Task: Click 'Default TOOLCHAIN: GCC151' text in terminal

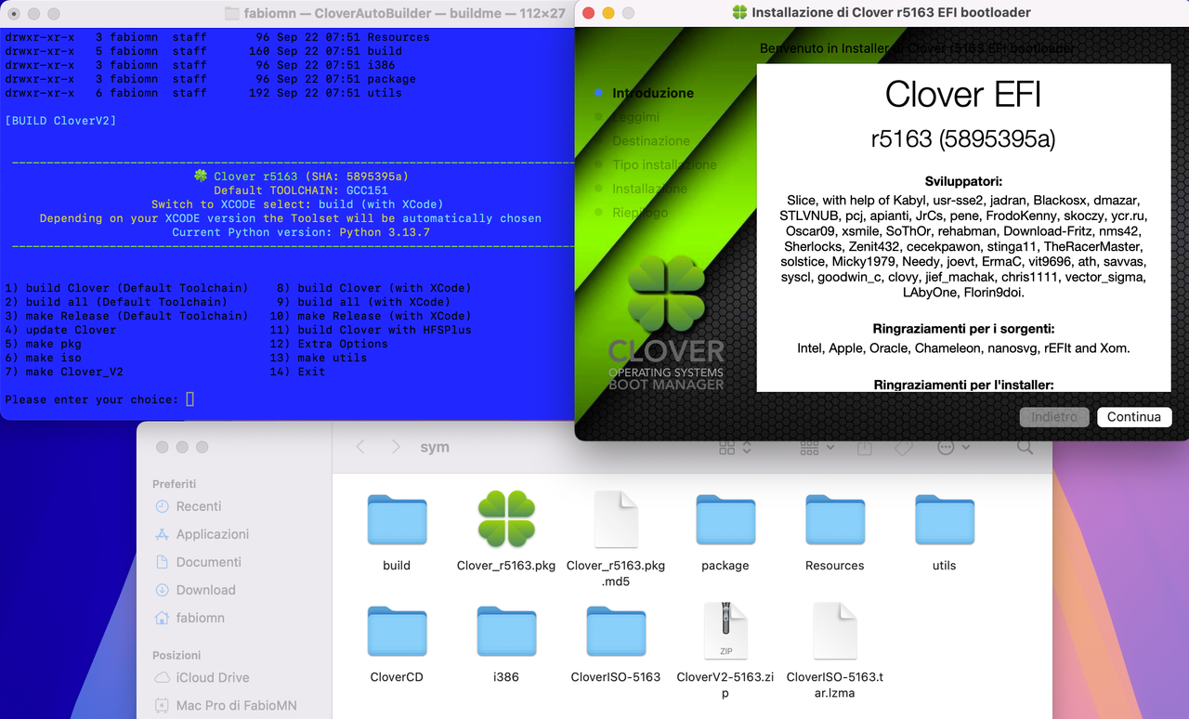Action: coord(301,190)
